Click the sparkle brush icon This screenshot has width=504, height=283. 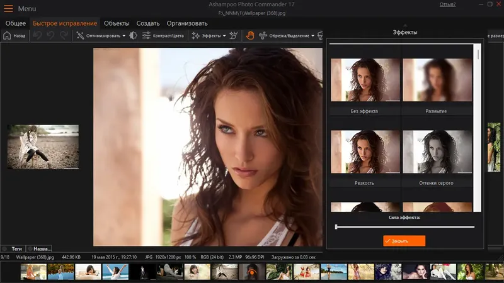[234, 36]
